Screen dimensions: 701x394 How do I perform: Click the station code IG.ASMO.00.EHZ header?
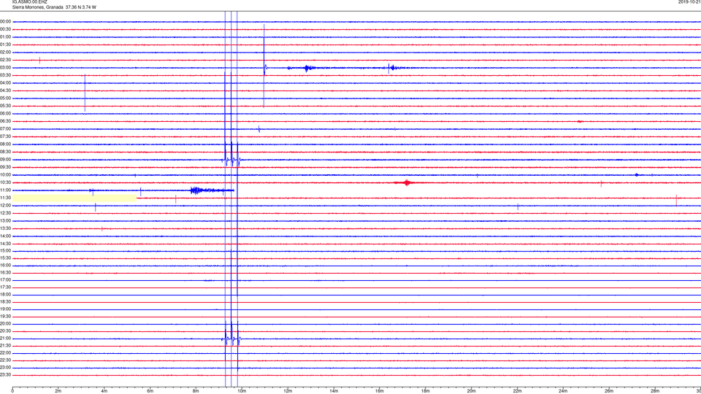(29, 2)
